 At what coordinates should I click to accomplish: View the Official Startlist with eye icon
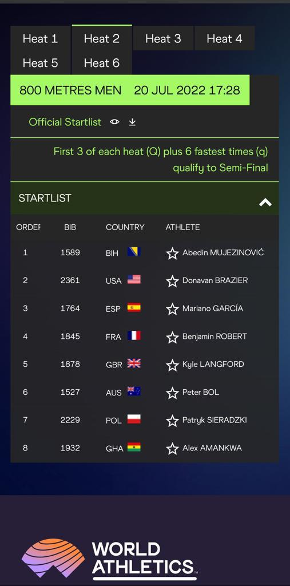pos(115,122)
